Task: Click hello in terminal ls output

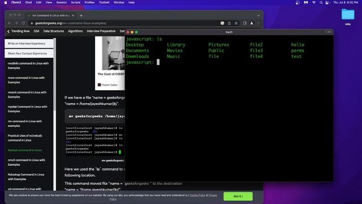Action: (298, 45)
